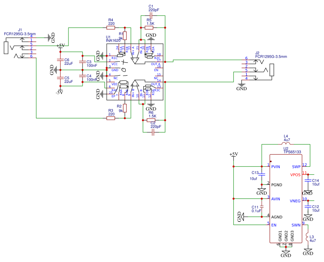The image size is (324, 262).
Task: Select the upper op-amp triangle inside U1
Action: point(135,60)
